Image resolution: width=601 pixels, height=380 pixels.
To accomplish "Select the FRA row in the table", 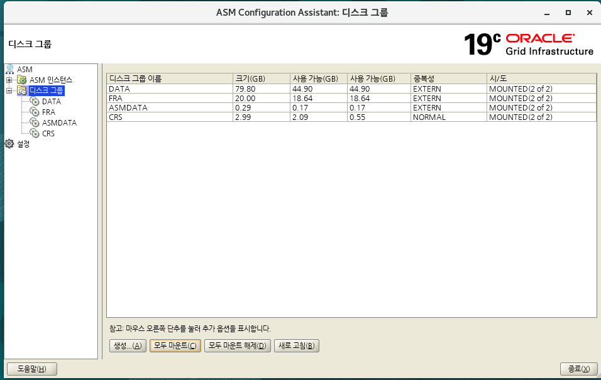I will (351, 99).
